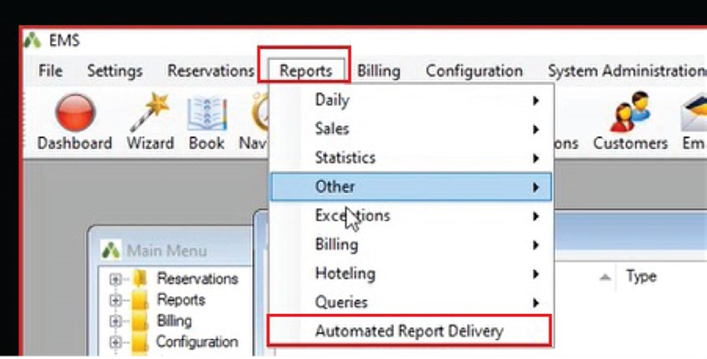Open the System Administration menu
This screenshot has height=359, width=707.
click(627, 71)
